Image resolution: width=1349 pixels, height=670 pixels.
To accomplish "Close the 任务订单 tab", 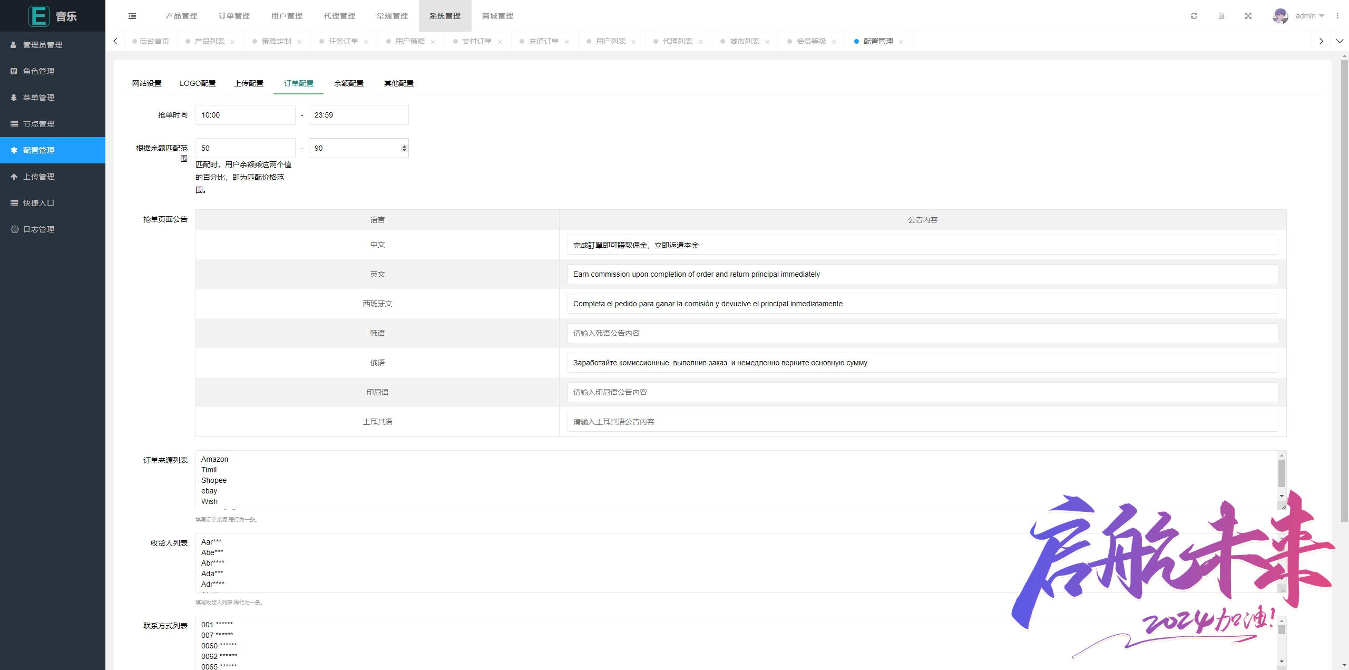I will (366, 42).
